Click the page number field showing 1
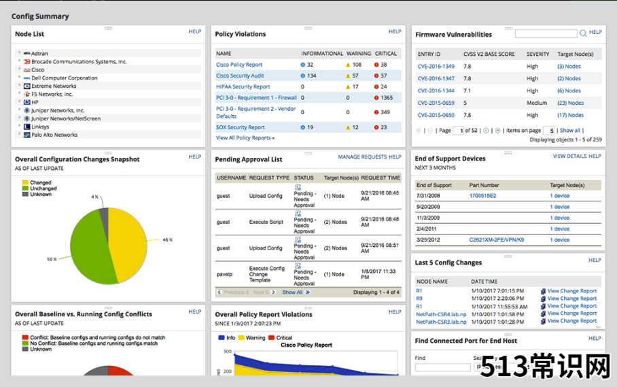This screenshot has height=387, width=617. point(459,131)
